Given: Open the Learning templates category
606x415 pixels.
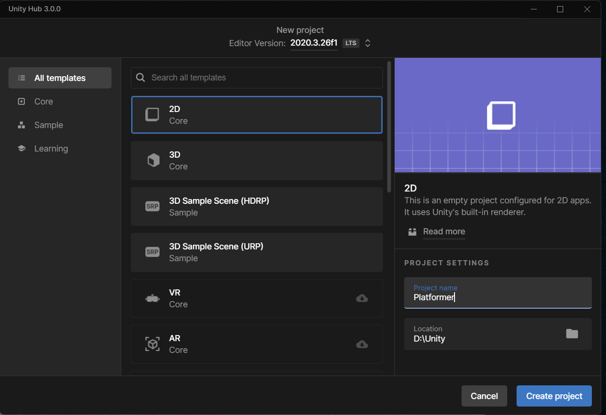Looking at the screenshot, I should coord(51,149).
